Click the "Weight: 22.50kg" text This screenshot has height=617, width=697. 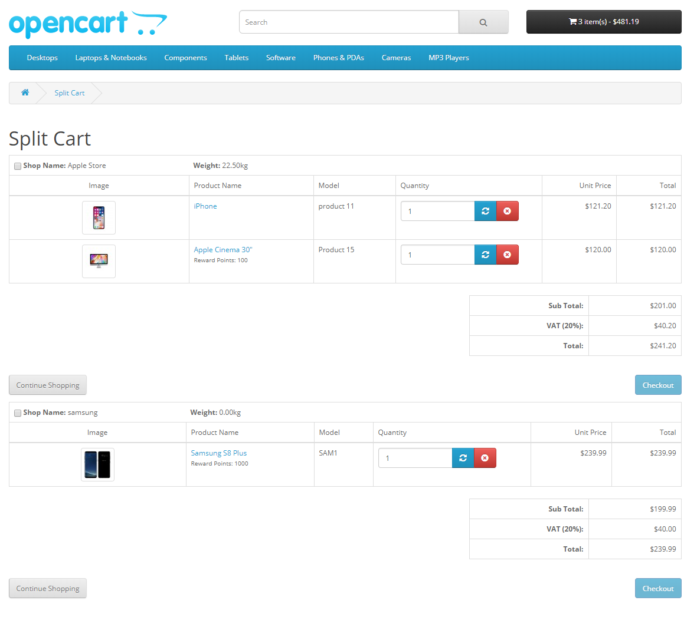coord(221,166)
